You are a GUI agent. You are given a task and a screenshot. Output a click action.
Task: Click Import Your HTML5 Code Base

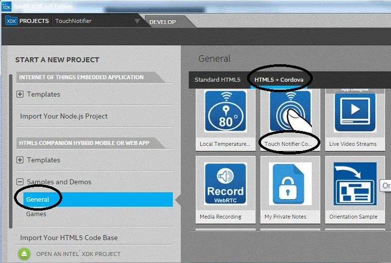[69, 238]
